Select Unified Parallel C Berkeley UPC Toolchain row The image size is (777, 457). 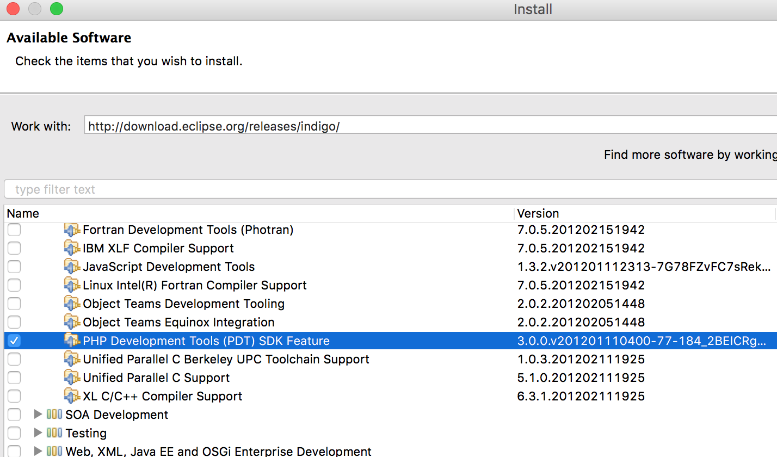tap(226, 360)
